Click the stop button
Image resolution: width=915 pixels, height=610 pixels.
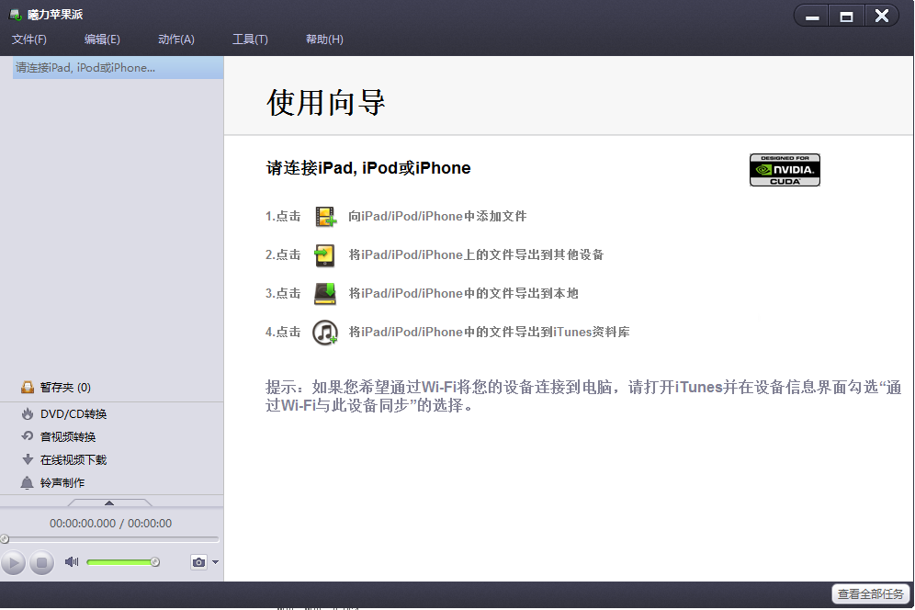pos(41,563)
